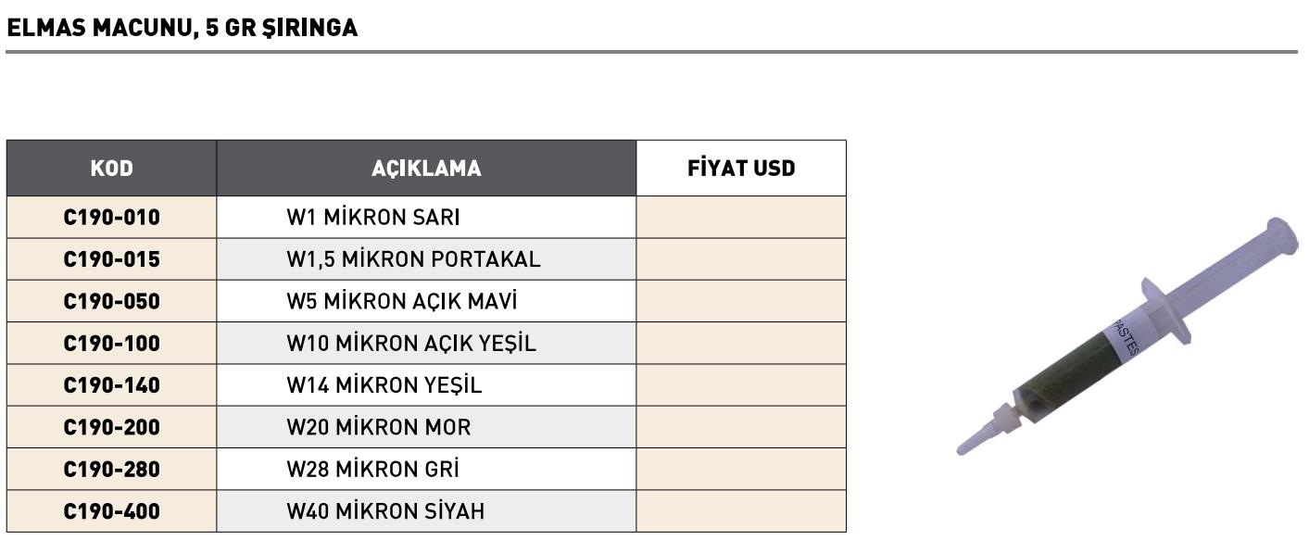
Task: Select product code C190-140
Action: [x=111, y=385]
